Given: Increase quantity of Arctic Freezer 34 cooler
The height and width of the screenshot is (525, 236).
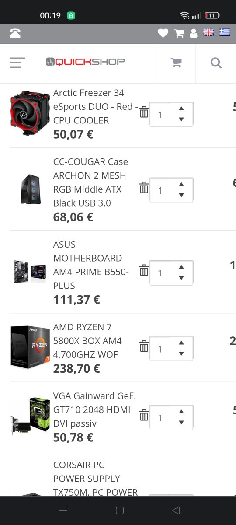Looking at the screenshot, I should tap(181, 109).
